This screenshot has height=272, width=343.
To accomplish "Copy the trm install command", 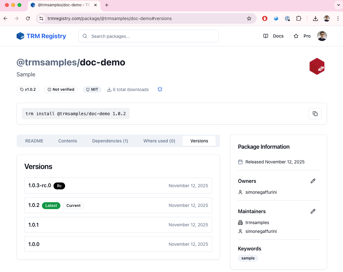I will [x=315, y=114].
